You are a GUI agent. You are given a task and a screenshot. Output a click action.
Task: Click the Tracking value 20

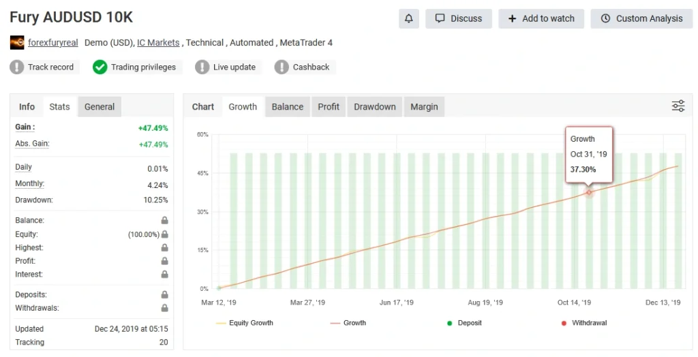tap(164, 342)
